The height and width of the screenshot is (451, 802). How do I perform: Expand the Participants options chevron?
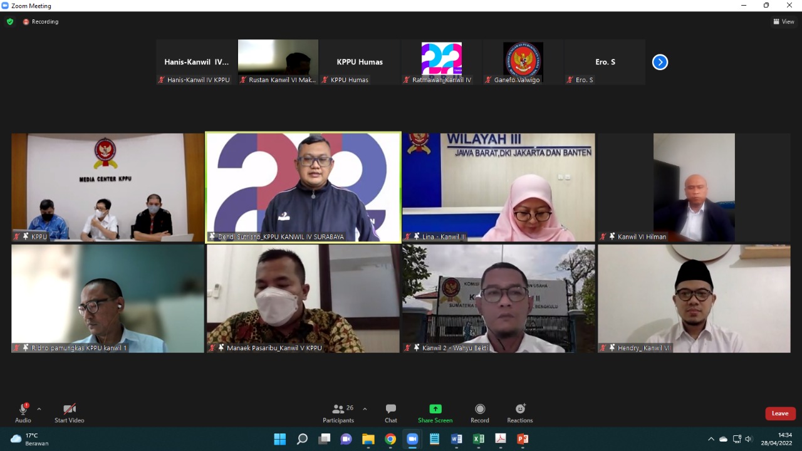(365, 409)
